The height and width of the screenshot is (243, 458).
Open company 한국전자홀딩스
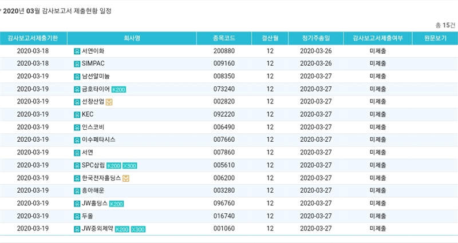tap(101, 178)
